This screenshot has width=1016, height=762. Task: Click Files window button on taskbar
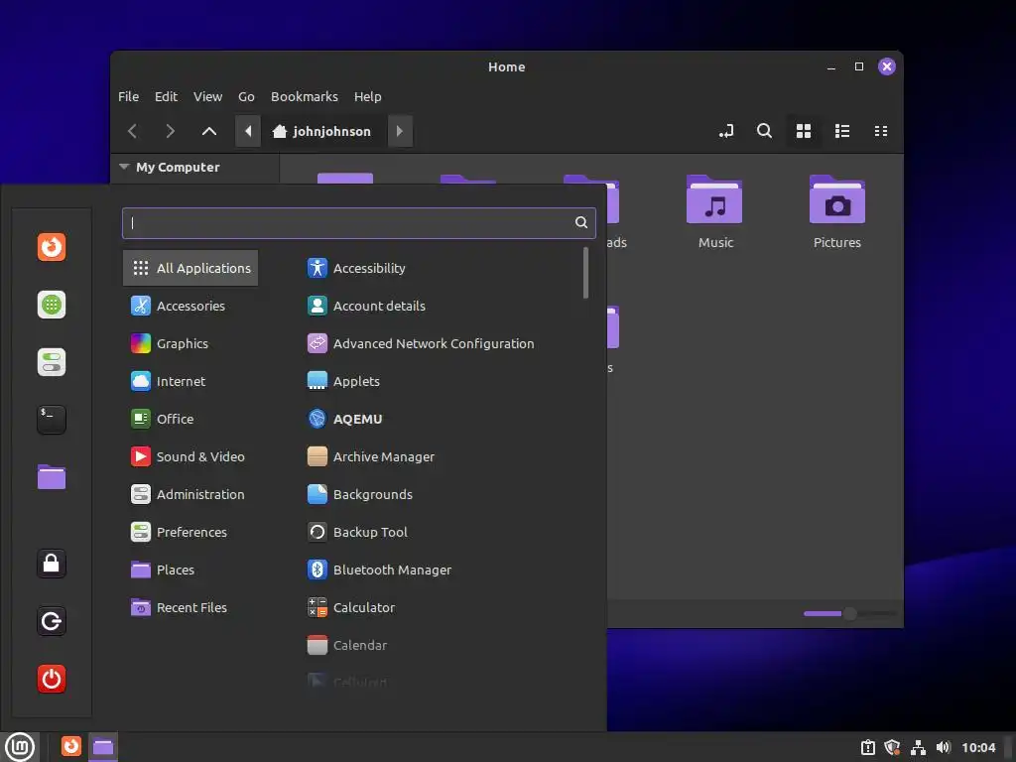point(103,747)
